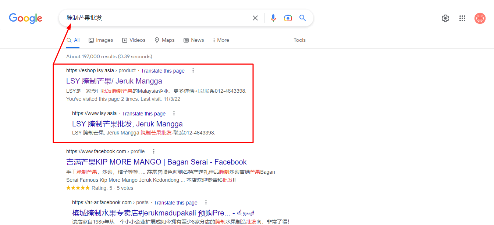494x225 pixels.
Task: Open result options for www.facebook.com profile
Action: click(x=153, y=151)
